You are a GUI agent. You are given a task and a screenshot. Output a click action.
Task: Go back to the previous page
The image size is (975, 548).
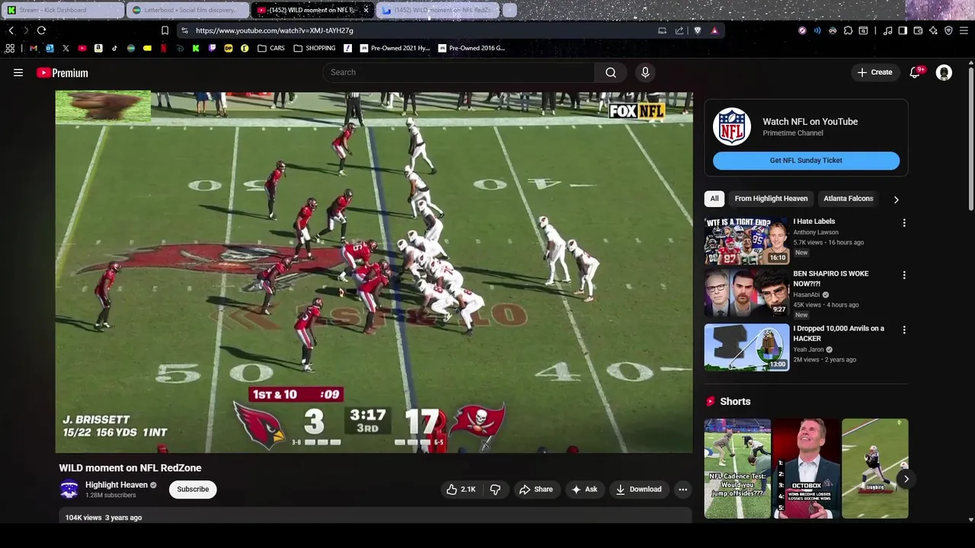[11, 30]
